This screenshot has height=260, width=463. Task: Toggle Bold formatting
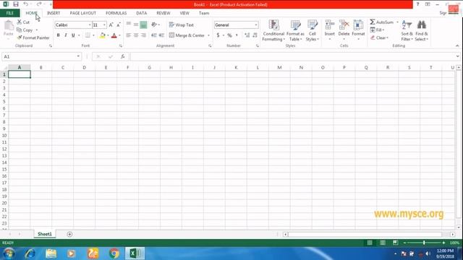point(58,35)
